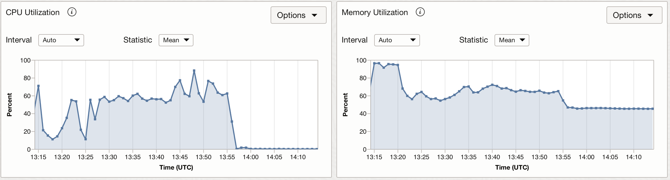Select the Memory data point at 13:54 drop

click(x=558, y=91)
